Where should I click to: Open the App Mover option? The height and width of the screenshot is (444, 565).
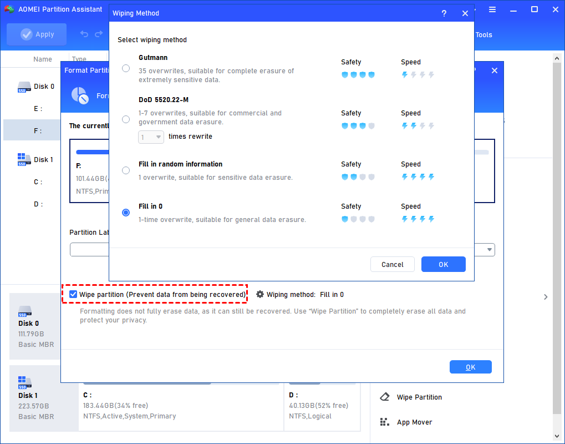pyautogui.click(x=414, y=422)
